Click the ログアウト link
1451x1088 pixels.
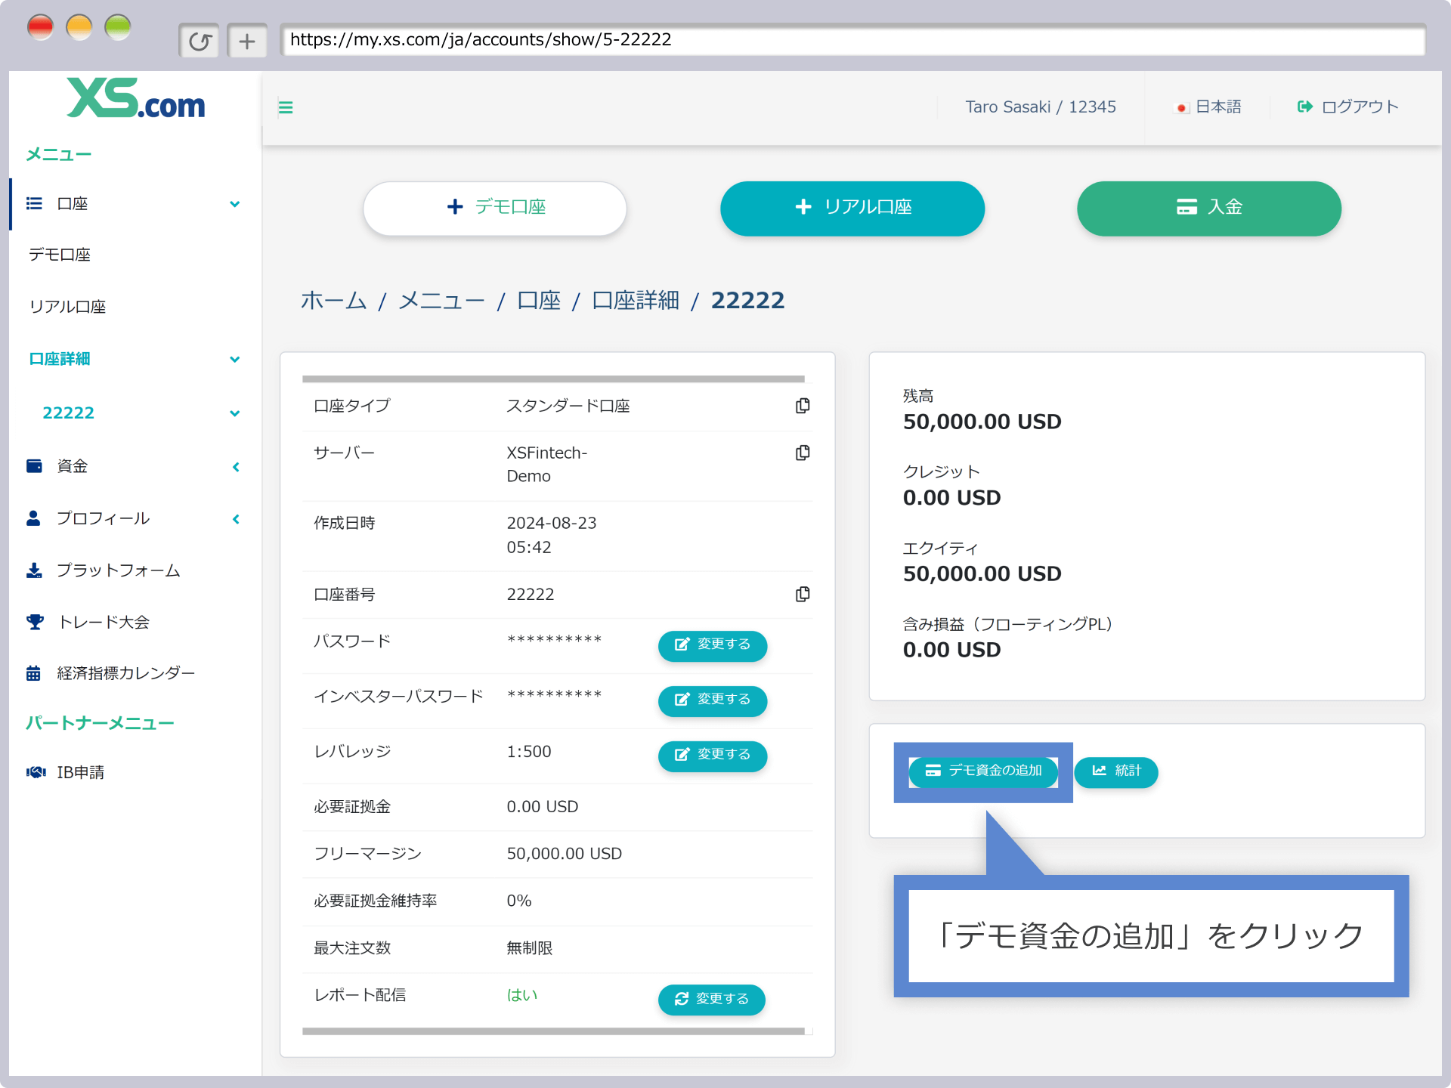1348,107
